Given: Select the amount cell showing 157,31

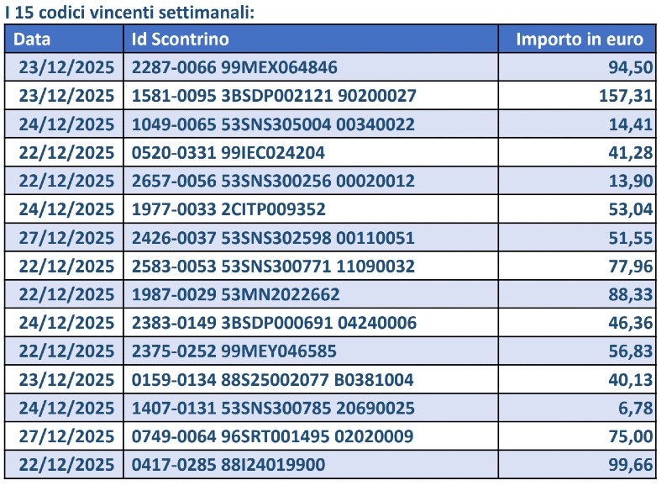Looking at the screenshot, I should [x=625, y=96].
